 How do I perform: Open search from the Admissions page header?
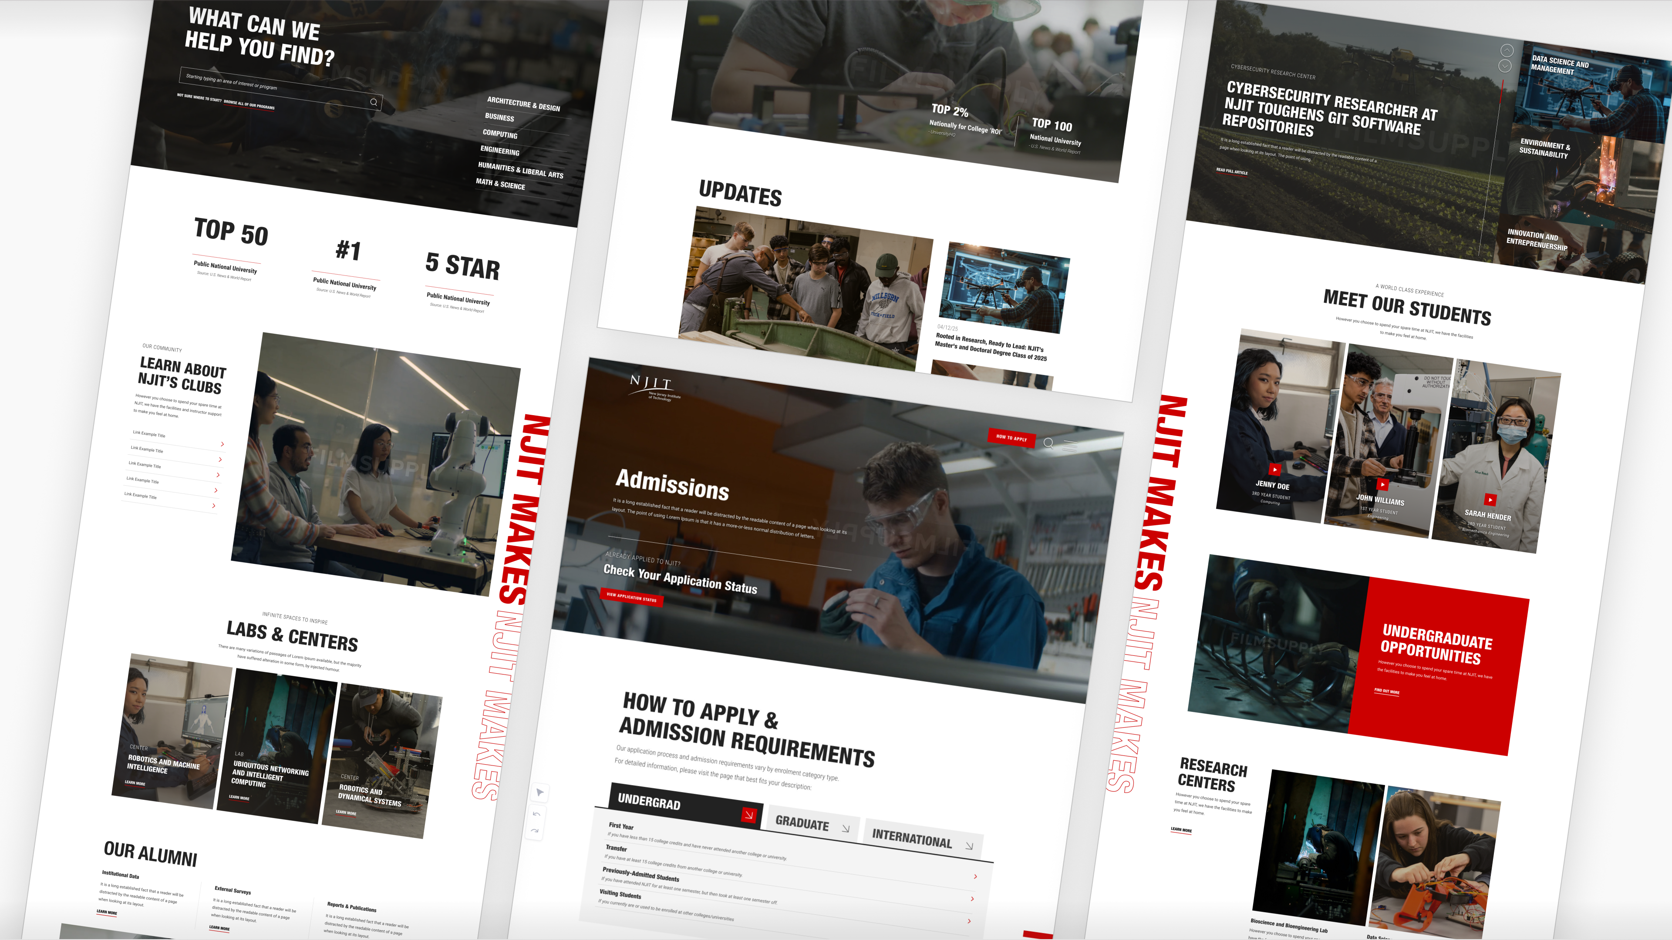(x=1048, y=443)
